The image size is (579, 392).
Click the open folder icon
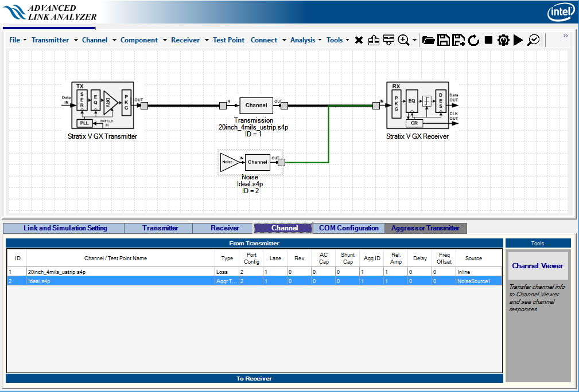click(x=428, y=40)
